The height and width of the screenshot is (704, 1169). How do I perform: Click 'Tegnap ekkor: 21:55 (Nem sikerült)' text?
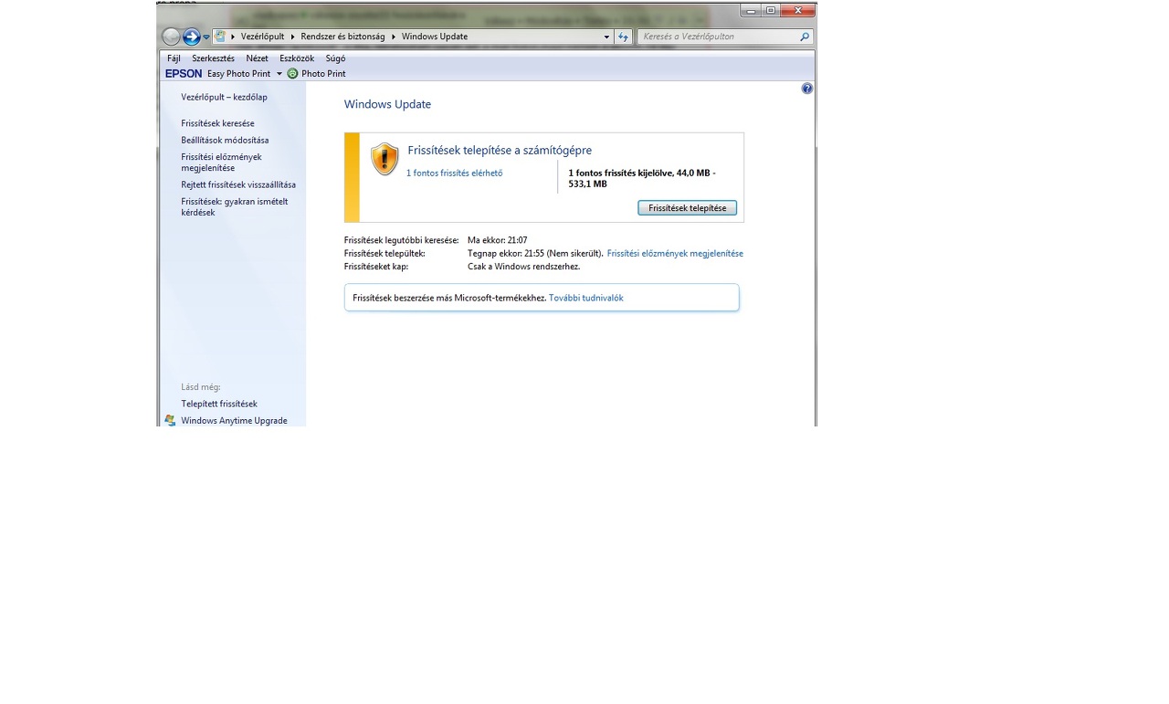pyautogui.click(x=535, y=254)
